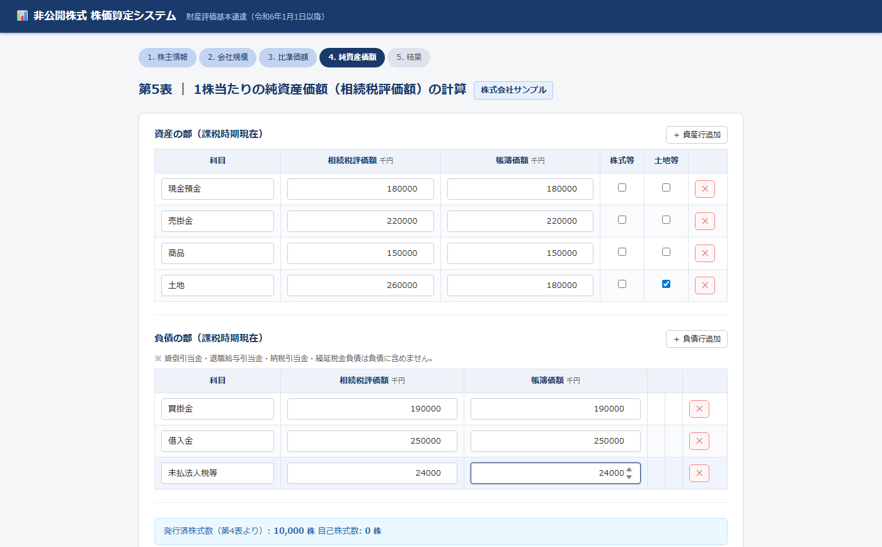Click the note about 貸倒引当金 exclusions
This screenshot has height=547, width=882.
pyautogui.click(x=294, y=359)
